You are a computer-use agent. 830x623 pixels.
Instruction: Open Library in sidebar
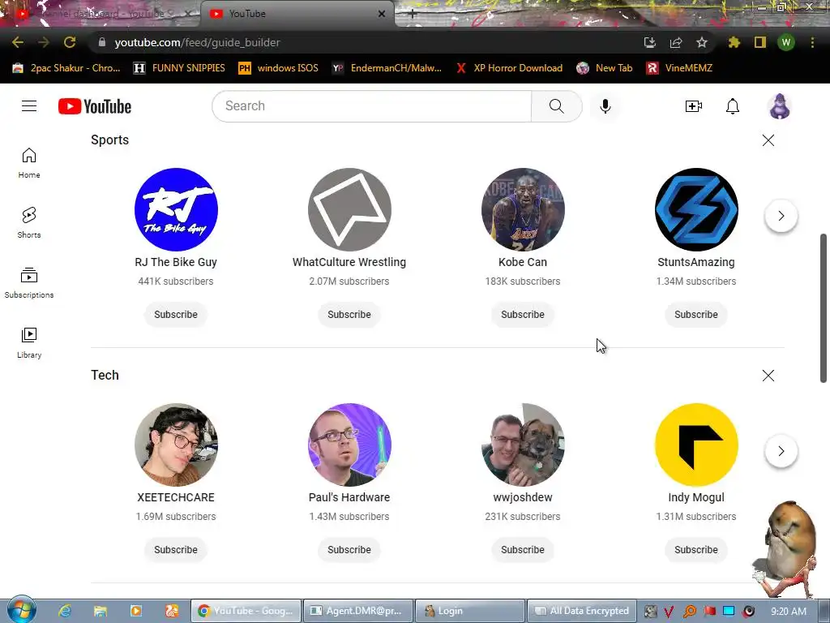[x=29, y=343]
